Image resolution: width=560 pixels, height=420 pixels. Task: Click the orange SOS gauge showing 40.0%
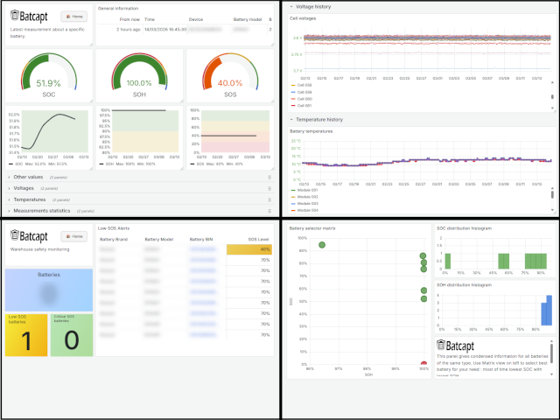coord(229,79)
